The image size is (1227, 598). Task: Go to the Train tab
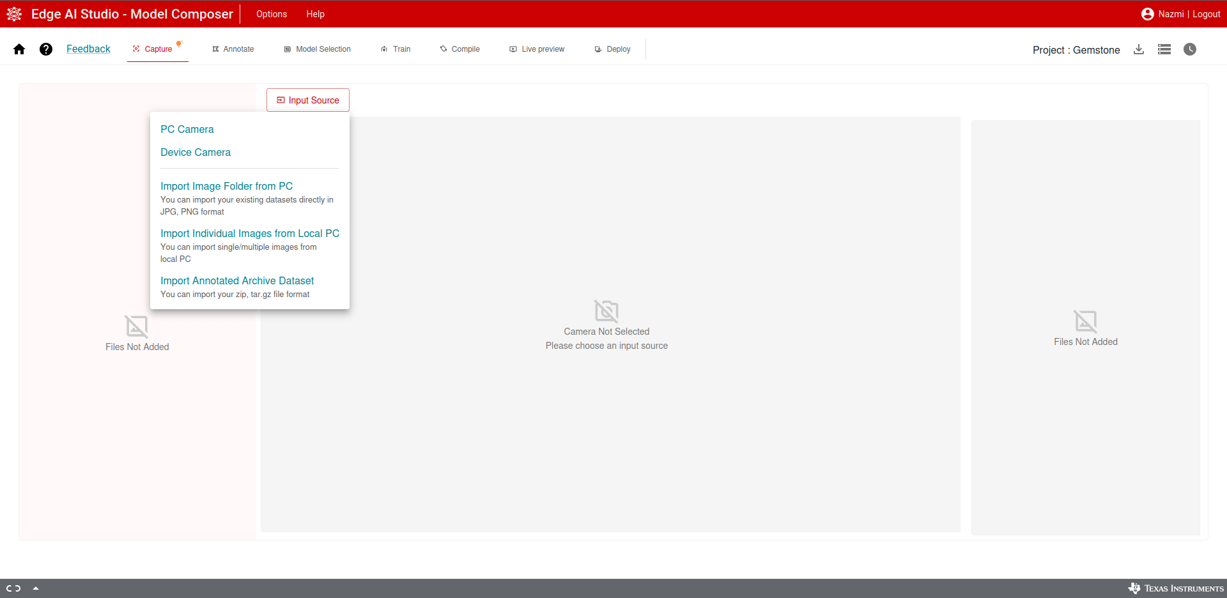click(x=396, y=49)
